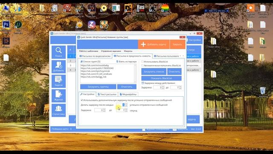
Task: Click Загрузить группы button
Action: tap(98, 87)
